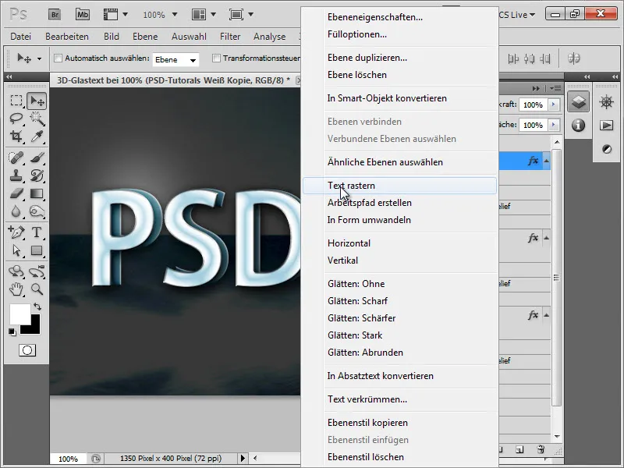Open the Info panel icon in the dock
Screen dimensions: 624x468
click(x=578, y=126)
